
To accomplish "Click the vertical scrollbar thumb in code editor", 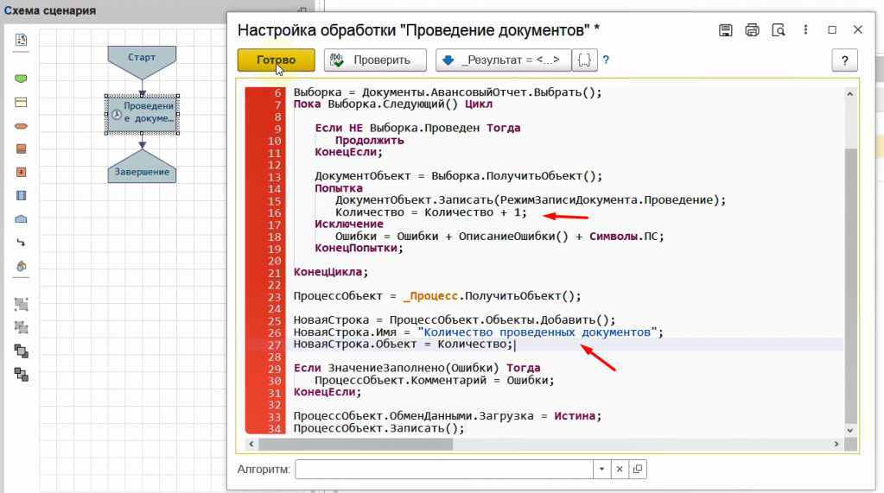I will pyautogui.click(x=850, y=287).
